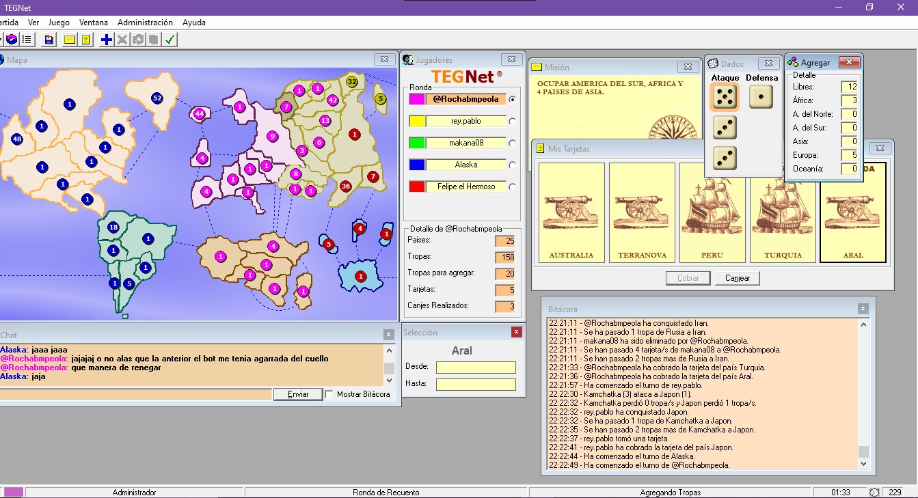
Task: Click the chat scroll down arrow
Action: [390, 381]
